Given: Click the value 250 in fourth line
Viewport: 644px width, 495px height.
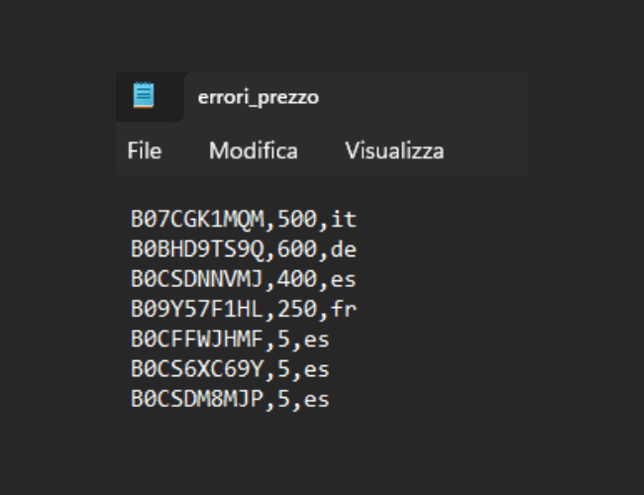Looking at the screenshot, I should pos(297,309).
